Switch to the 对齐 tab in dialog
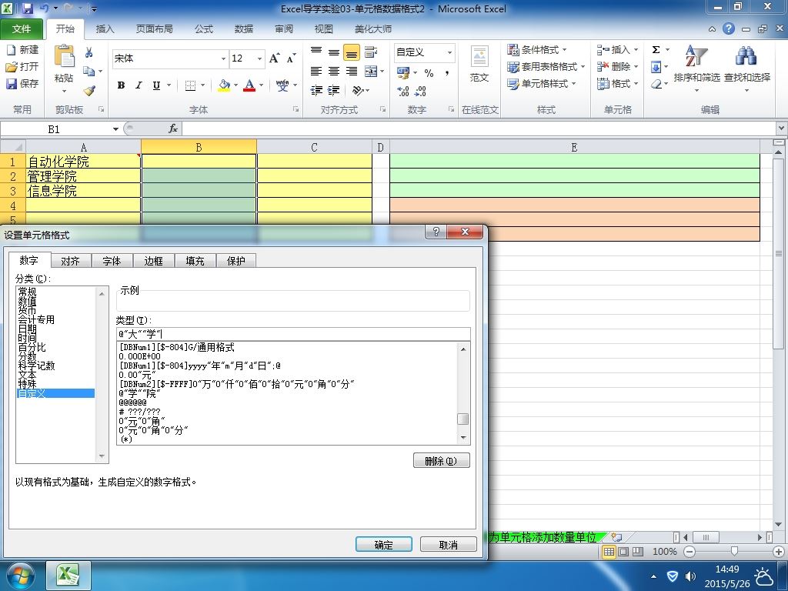788x591 pixels. tap(70, 261)
